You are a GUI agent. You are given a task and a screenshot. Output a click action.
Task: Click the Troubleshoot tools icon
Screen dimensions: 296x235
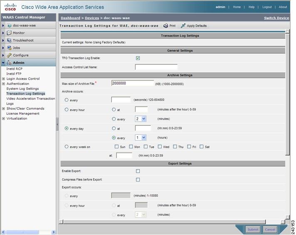tap(9, 40)
